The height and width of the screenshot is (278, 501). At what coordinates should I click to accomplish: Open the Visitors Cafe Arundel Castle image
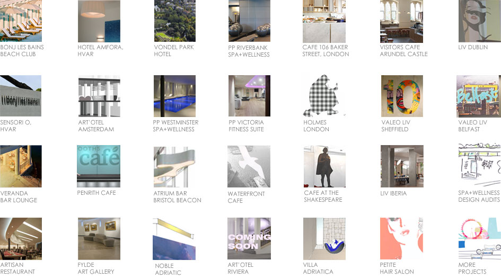click(x=401, y=21)
